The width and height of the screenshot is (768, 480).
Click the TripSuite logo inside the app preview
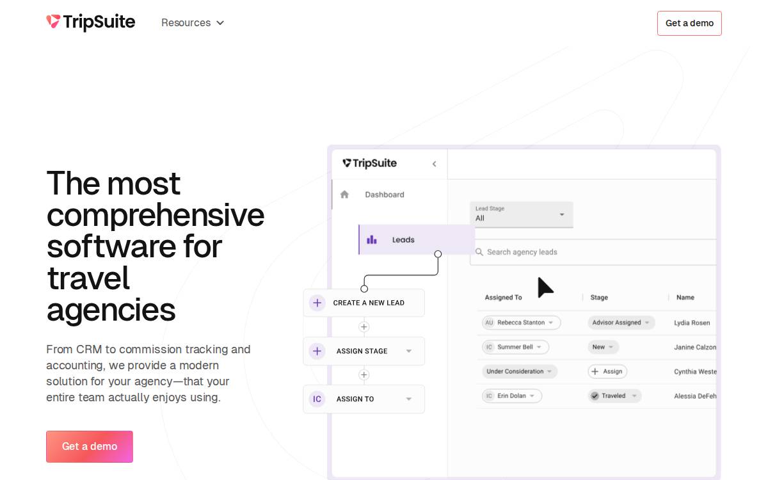tap(369, 163)
